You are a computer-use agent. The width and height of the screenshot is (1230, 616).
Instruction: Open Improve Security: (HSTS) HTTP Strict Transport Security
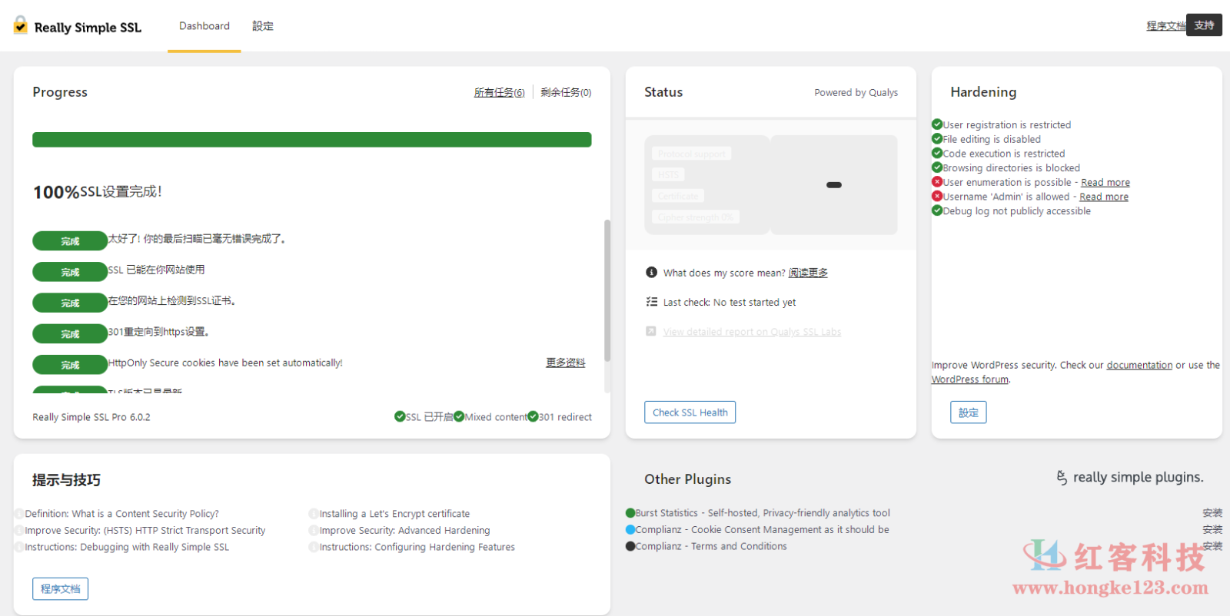[145, 531]
